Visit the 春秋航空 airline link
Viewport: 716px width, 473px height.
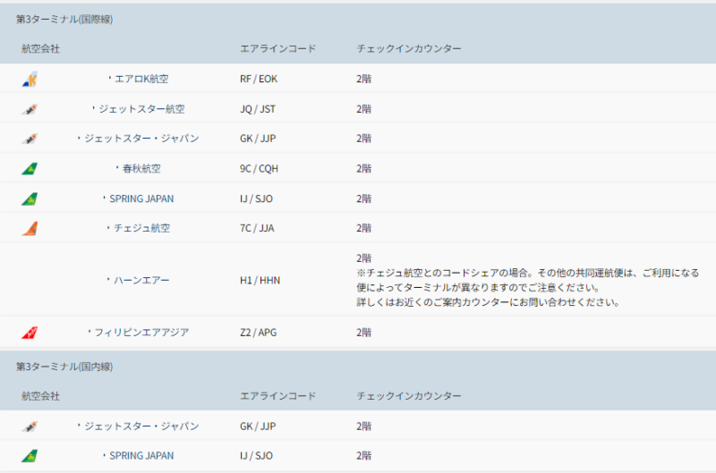(x=141, y=168)
